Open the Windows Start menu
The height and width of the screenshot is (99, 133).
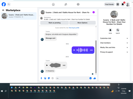[x=2, y=91]
